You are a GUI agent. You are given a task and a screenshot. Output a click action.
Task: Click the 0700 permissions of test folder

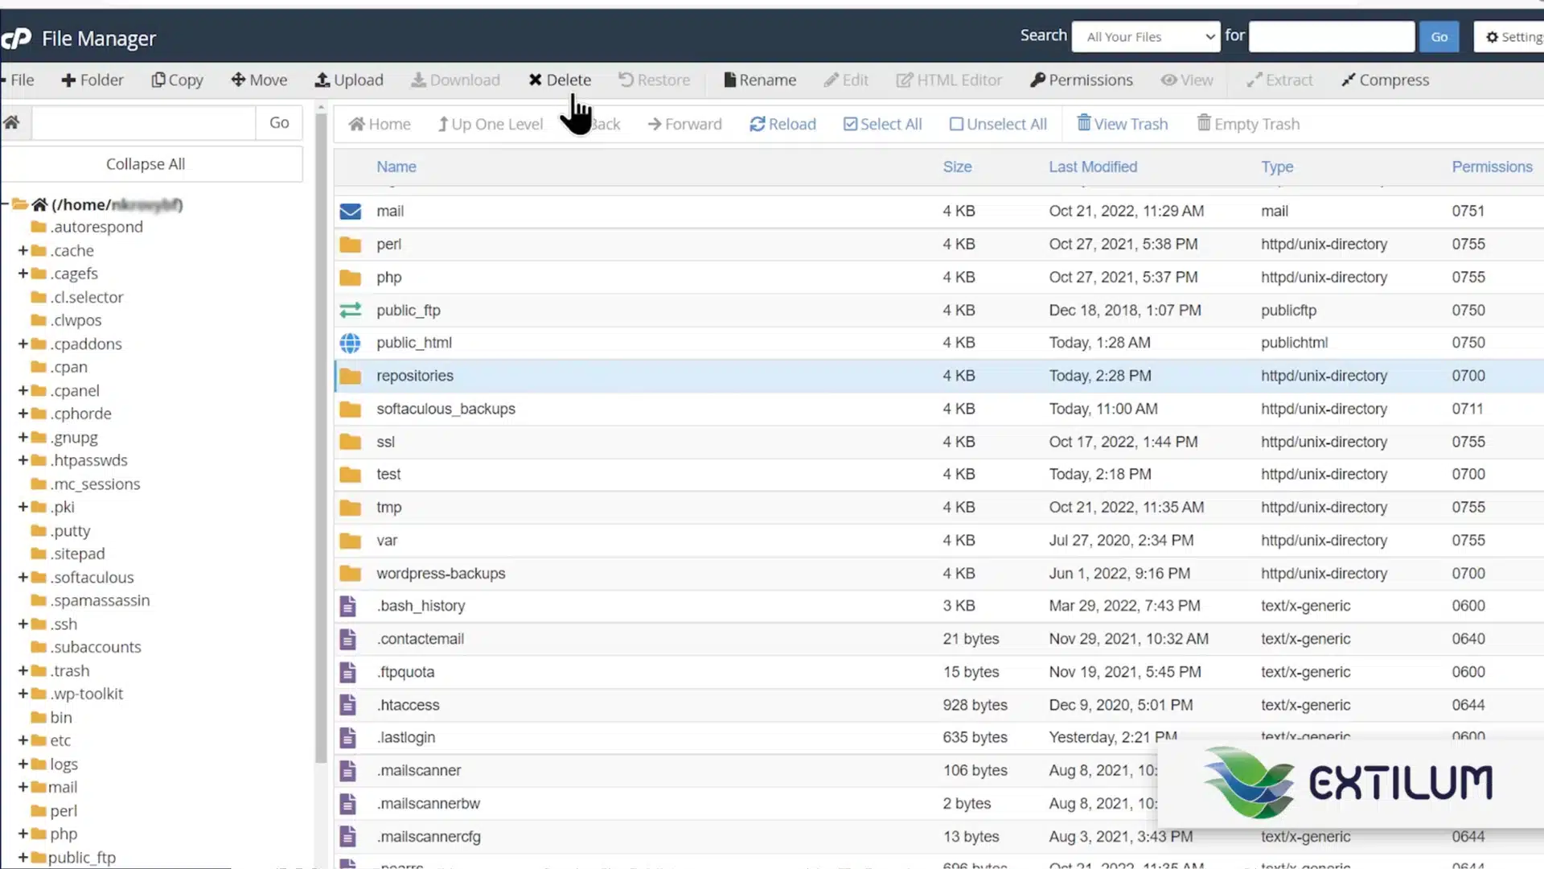(x=1468, y=474)
